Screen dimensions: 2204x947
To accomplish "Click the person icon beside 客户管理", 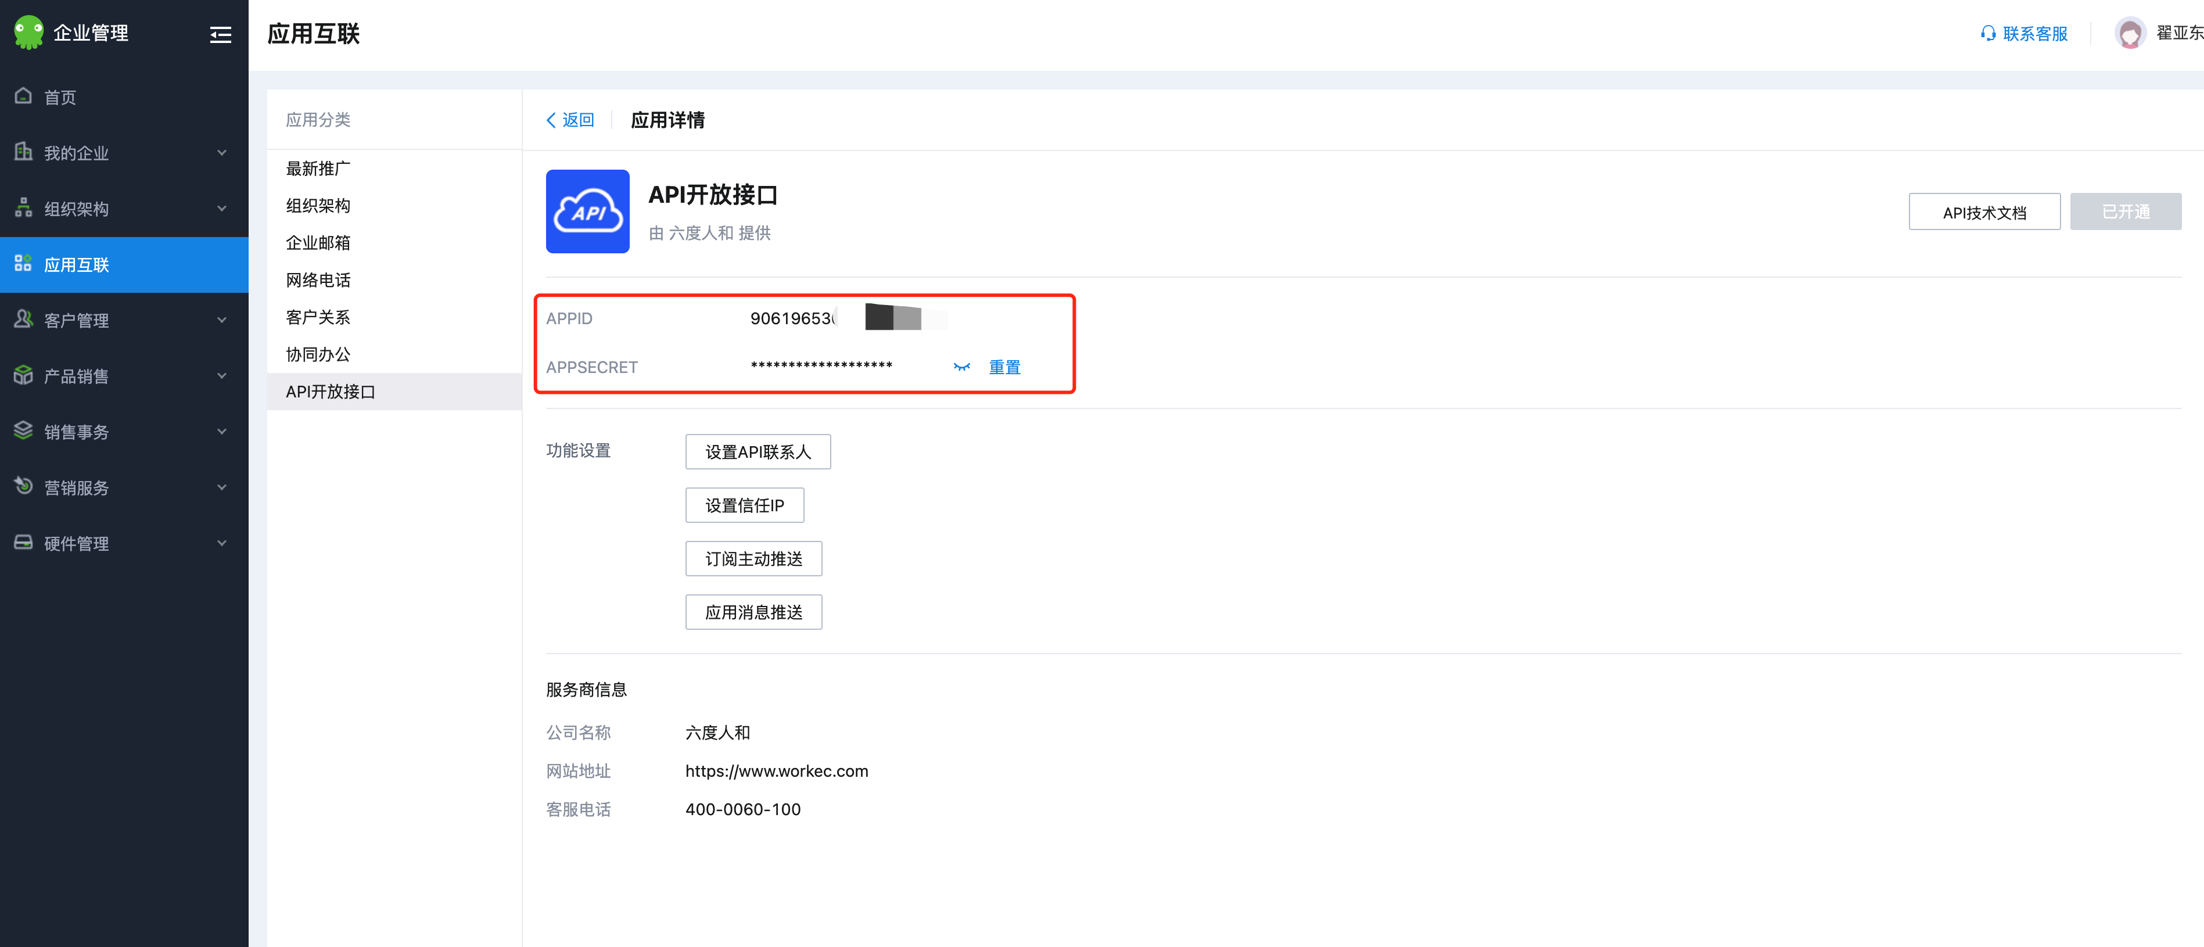I will pos(23,319).
